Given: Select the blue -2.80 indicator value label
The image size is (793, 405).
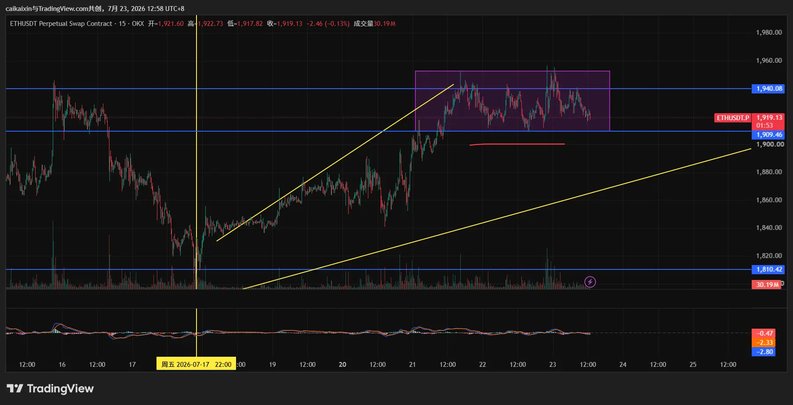Looking at the screenshot, I should [764, 352].
